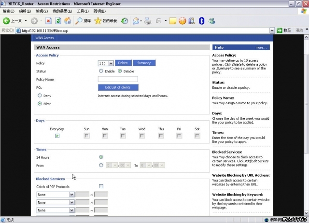Switch to the WAN Access tab

click(44, 38)
